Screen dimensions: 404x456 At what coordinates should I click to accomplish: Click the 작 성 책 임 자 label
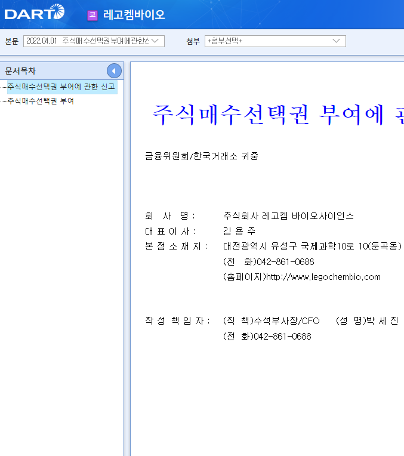click(177, 321)
